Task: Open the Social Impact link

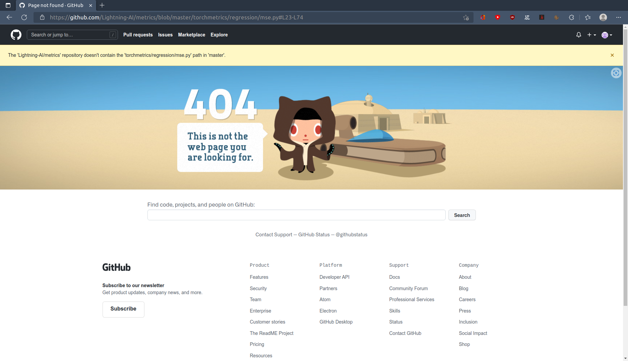Action: click(x=473, y=333)
